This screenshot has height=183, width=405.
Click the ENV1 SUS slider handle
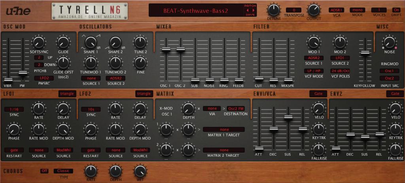(x=288, y=117)
